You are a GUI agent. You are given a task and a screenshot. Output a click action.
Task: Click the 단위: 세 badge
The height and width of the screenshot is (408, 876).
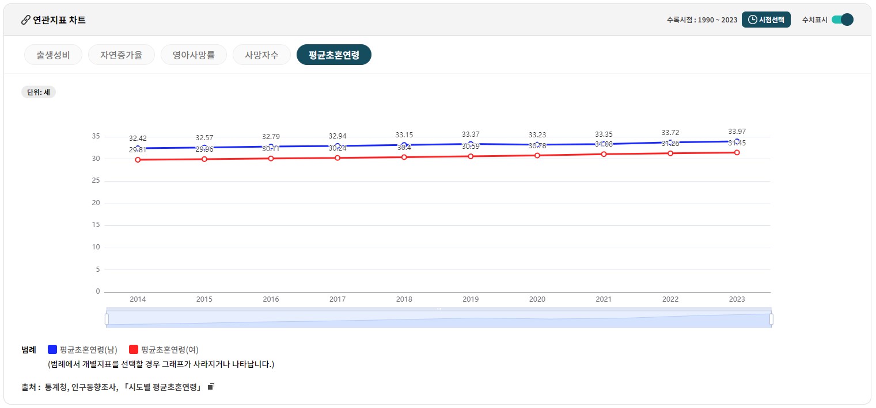pyautogui.click(x=38, y=92)
